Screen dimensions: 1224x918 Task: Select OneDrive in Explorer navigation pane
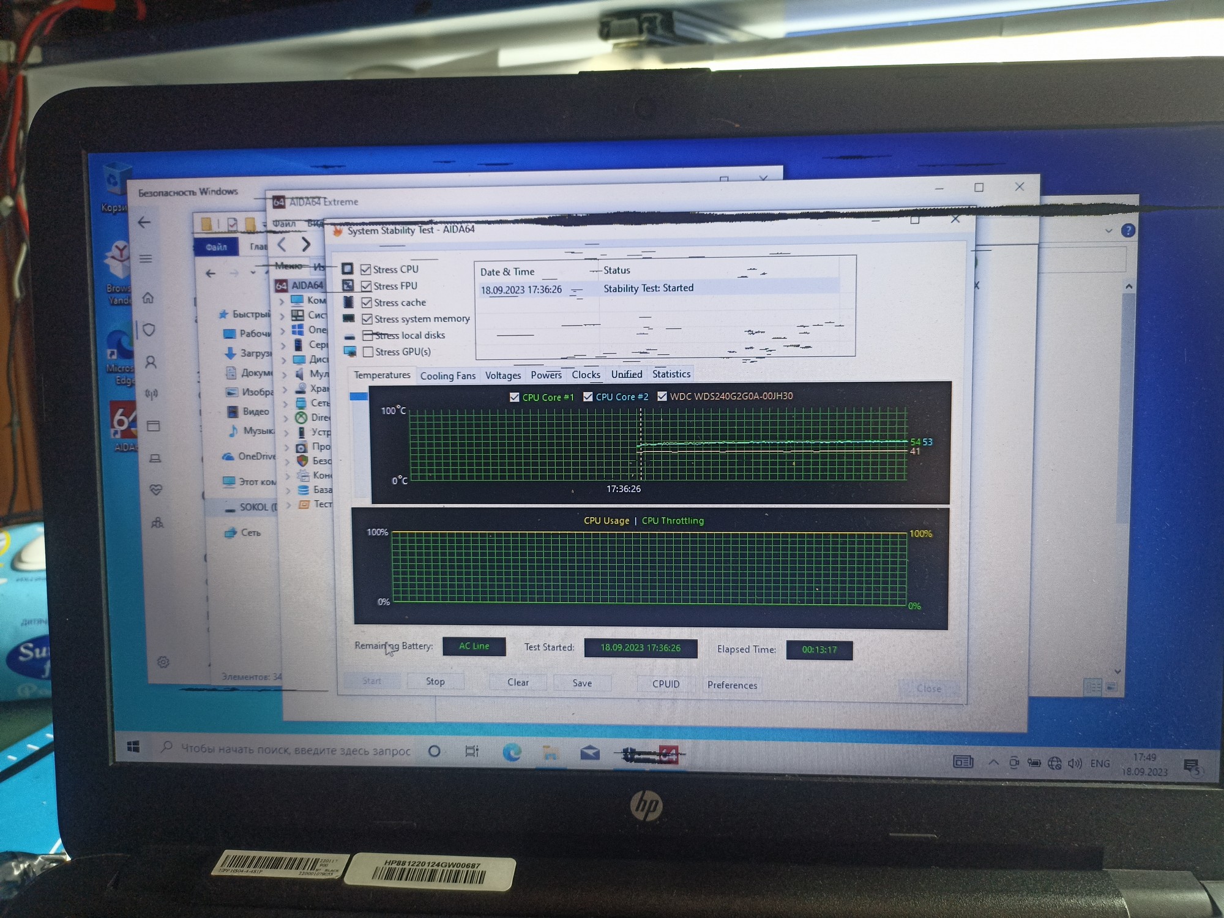click(248, 456)
